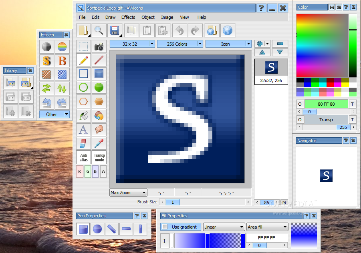Select the empty ellipse tool
Image resolution: width=361 pixels, height=253 pixels.
pyautogui.click(x=83, y=87)
